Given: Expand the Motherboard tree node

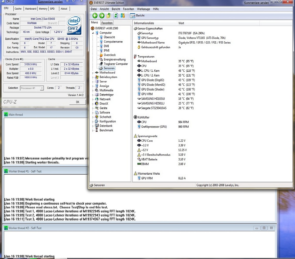Looking at the screenshot, I should pos(93,73).
